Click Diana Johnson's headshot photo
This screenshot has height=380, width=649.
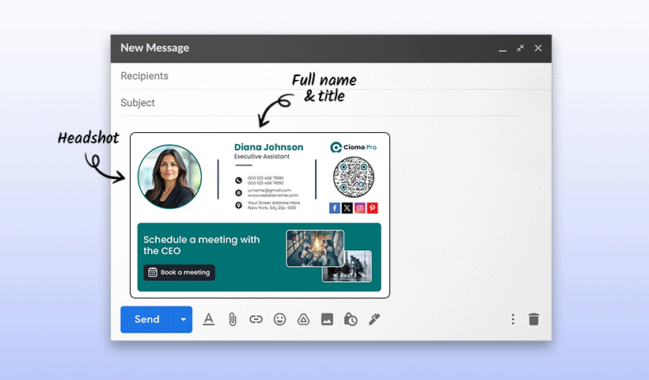(169, 177)
